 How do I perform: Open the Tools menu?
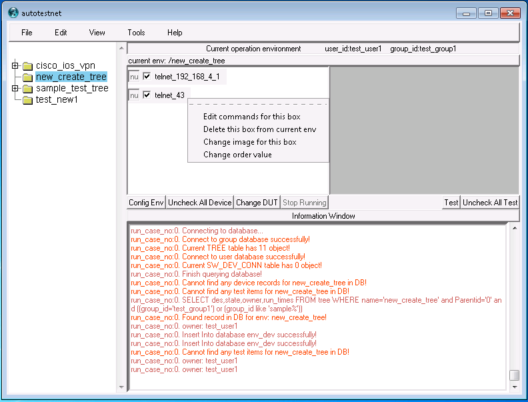pos(136,33)
